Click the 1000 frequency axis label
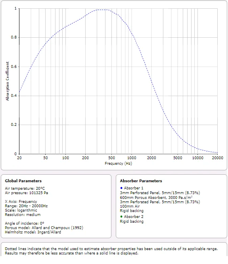The height and width of the screenshot is (264, 228). pos(132,158)
